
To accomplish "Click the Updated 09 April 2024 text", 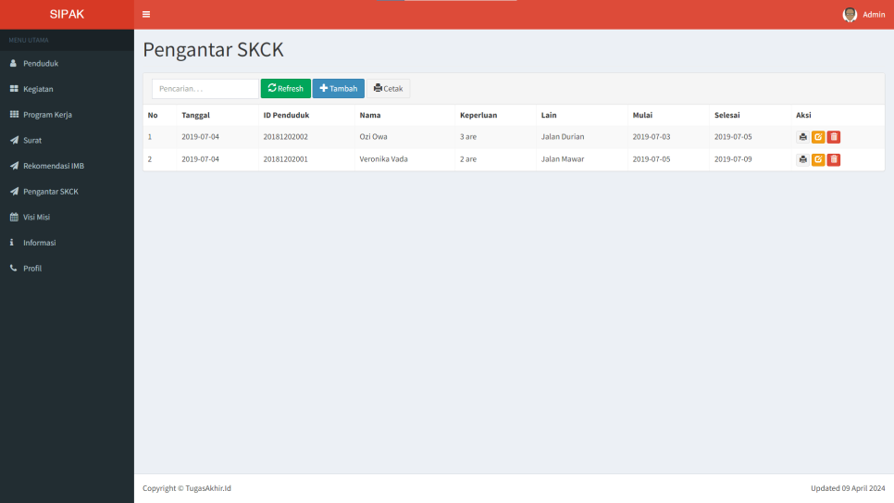I will point(848,488).
